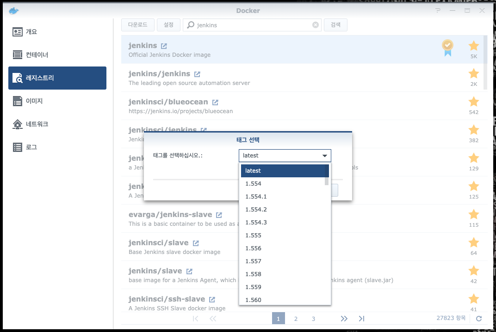This screenshot has height=332, width=496.
Task: Click the search magnifier icon
Action: click(191, 25)
